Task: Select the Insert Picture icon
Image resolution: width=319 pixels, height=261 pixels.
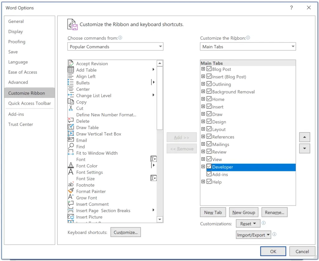Action: click(71, 217)
